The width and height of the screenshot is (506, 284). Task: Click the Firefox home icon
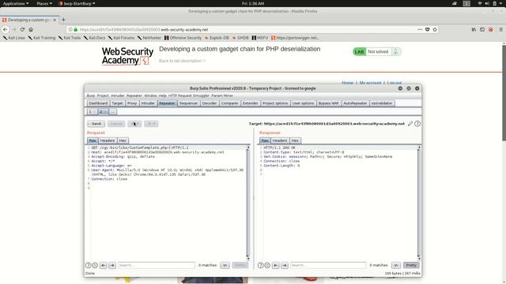click(x=31, y=29)
